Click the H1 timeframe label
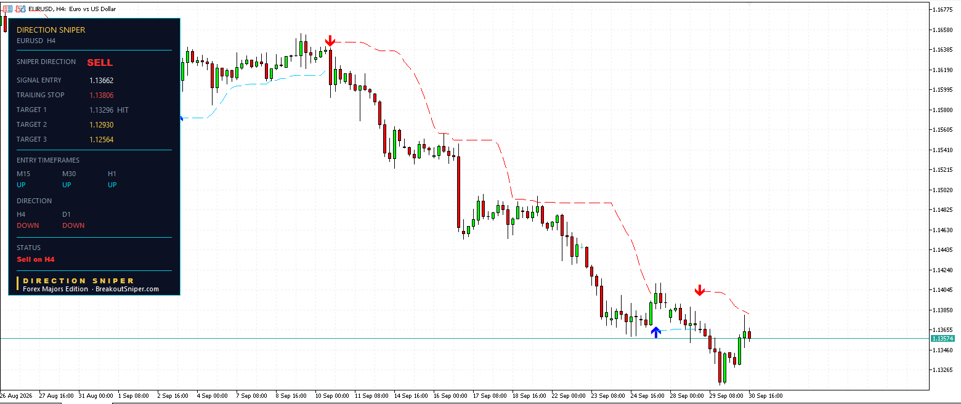Image resolution: width=961 pixels, height=404 pixels. (x=112, y=174)
